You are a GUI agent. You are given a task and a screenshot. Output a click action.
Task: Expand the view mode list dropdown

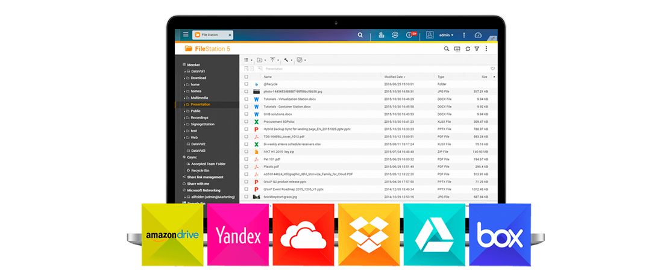[248, 60]
